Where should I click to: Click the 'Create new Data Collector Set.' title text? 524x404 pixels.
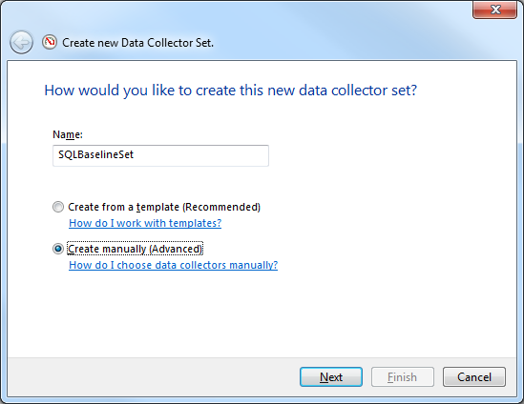137,43
